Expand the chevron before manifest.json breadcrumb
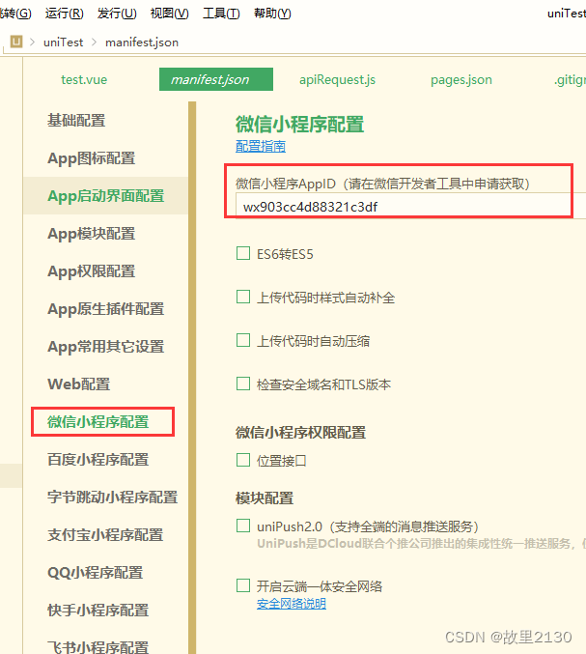 point(94,43)
